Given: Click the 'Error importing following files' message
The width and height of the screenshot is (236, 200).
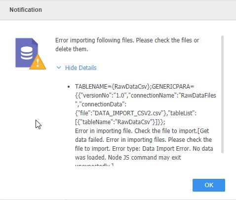Looking at the screenshot, I should tap(127, 40).
